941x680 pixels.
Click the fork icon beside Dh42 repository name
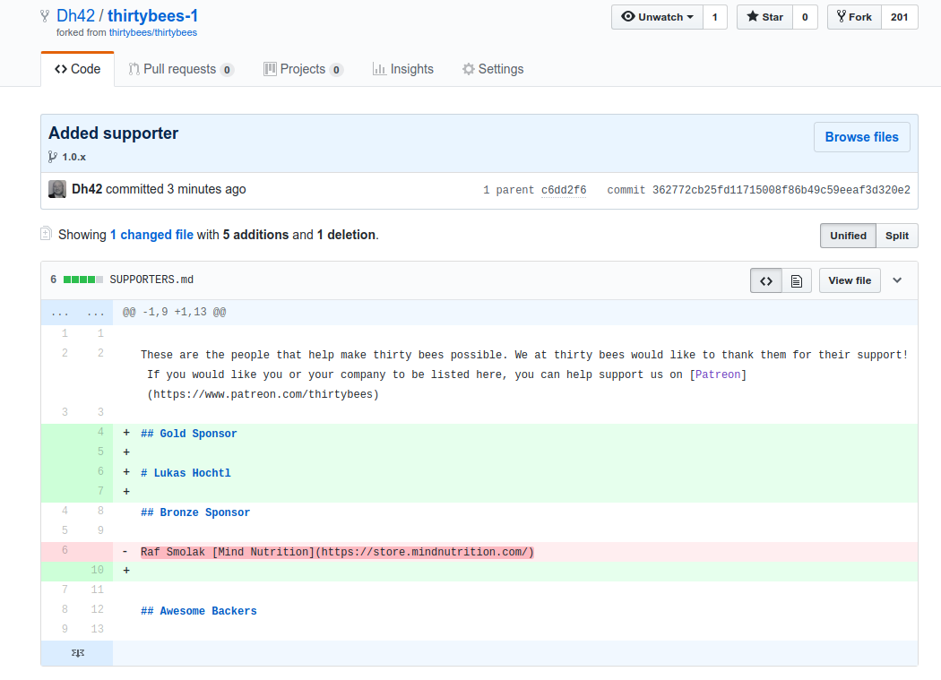click(45, 16)
